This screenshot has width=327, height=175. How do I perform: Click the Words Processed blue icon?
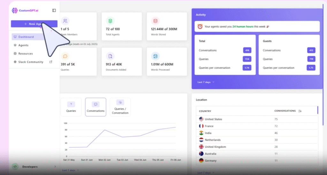(x=155, y=56)
